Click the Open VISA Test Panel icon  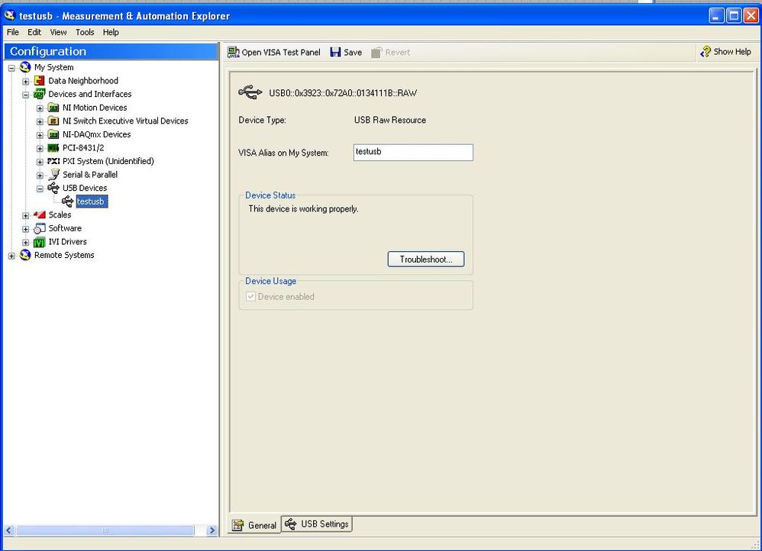coord(234,52)
